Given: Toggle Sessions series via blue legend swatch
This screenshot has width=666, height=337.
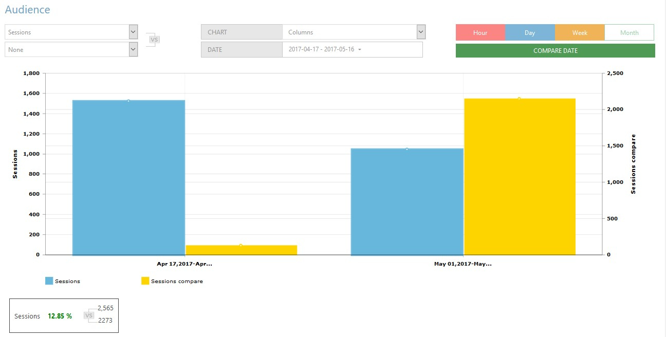Looking at the screenshot, I should pyautogui.click(x=49, y=281).
